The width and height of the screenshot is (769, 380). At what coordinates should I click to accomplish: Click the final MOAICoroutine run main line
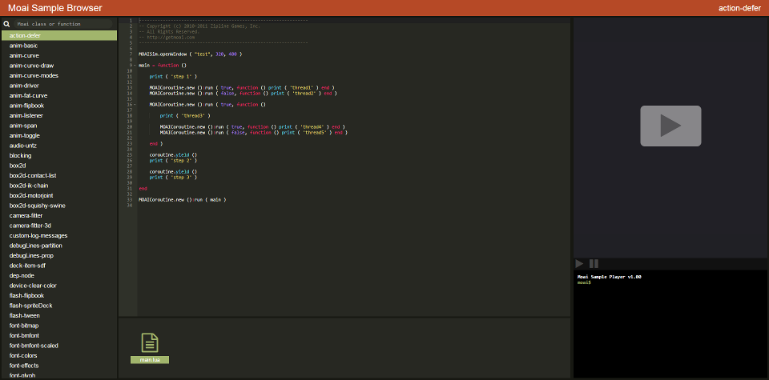[x=183, y=200]
